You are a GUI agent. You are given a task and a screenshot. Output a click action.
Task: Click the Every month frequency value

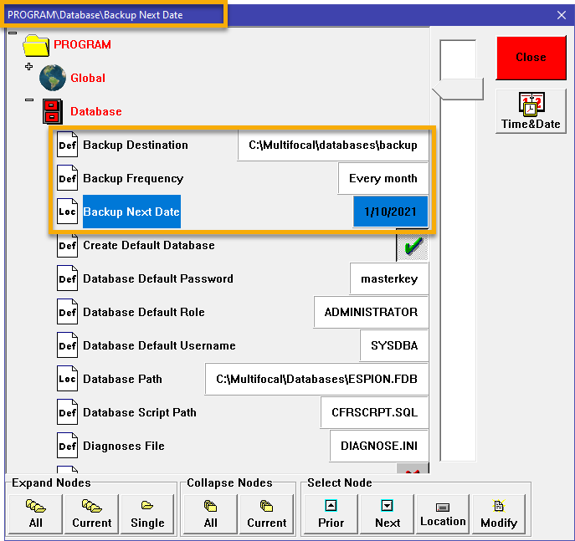383,178
